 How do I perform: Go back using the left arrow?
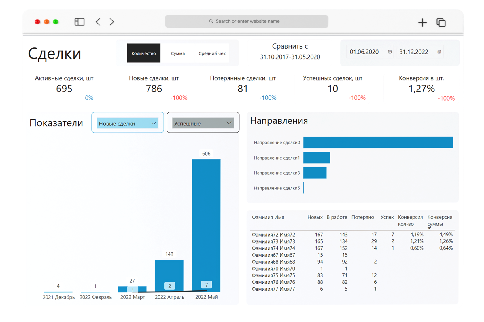tap(98, 22)
